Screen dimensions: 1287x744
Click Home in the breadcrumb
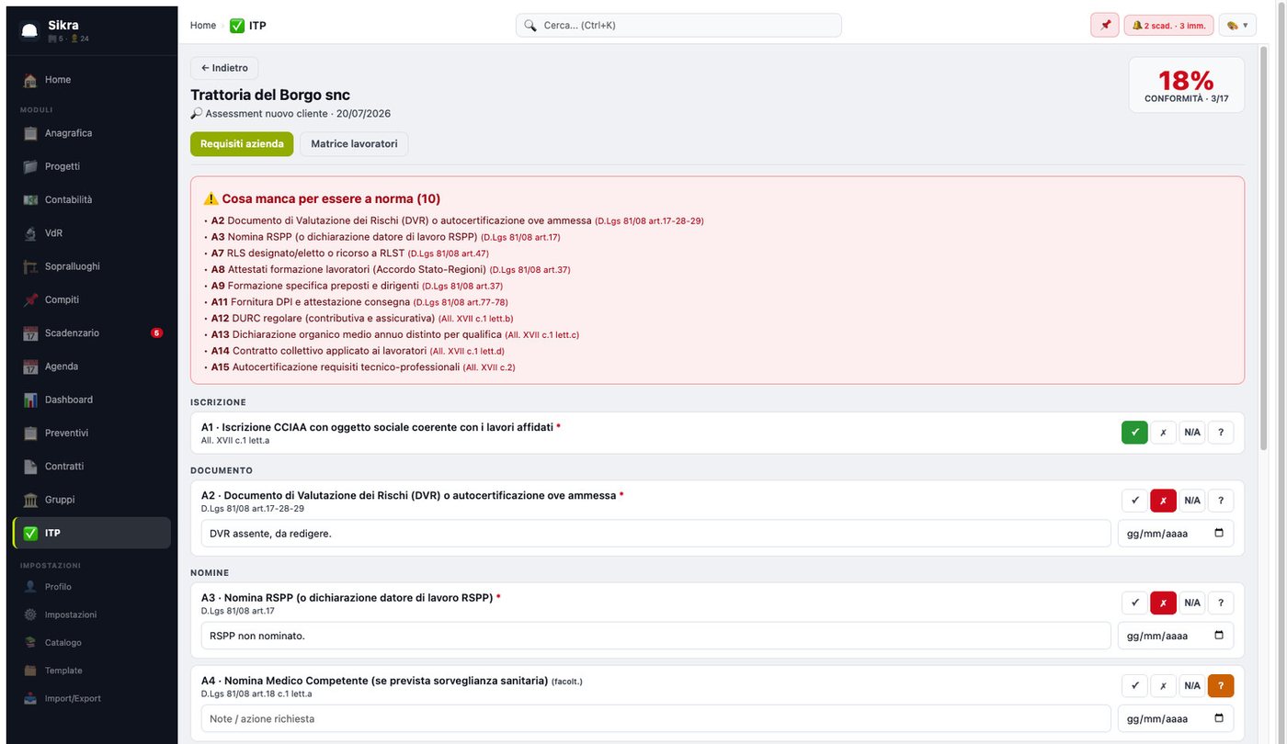203,26
